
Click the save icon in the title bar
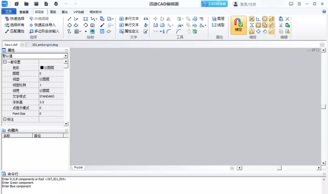click(x=36, y=4)
